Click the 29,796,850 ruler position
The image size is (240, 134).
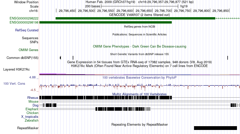pos(221,11)
